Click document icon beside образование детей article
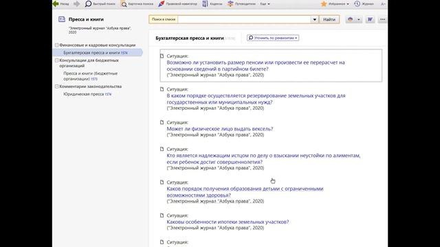Viewport: 440px width, 247px height. point(162,182)
